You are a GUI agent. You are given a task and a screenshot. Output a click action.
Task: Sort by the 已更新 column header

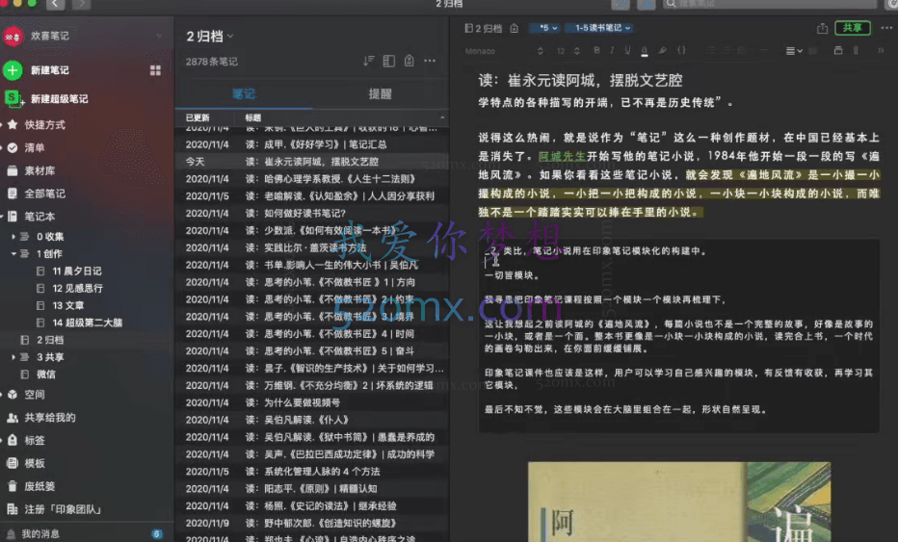198,117
